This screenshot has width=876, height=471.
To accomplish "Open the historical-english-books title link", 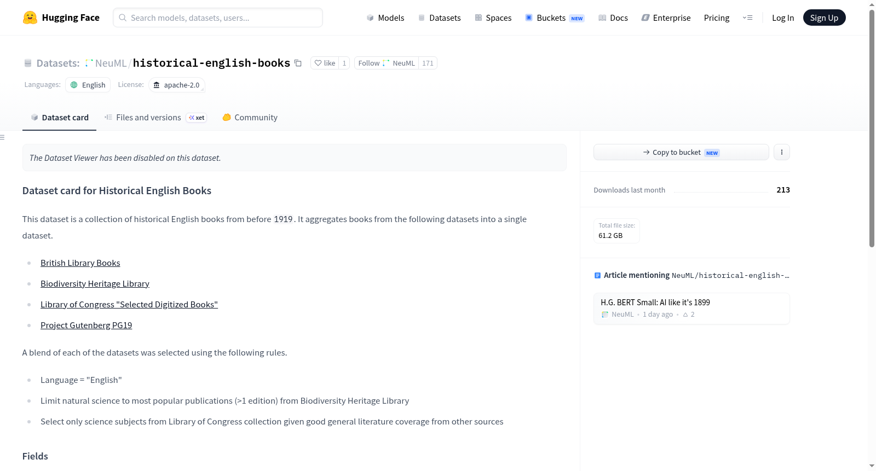I will (x=211, y=63).
